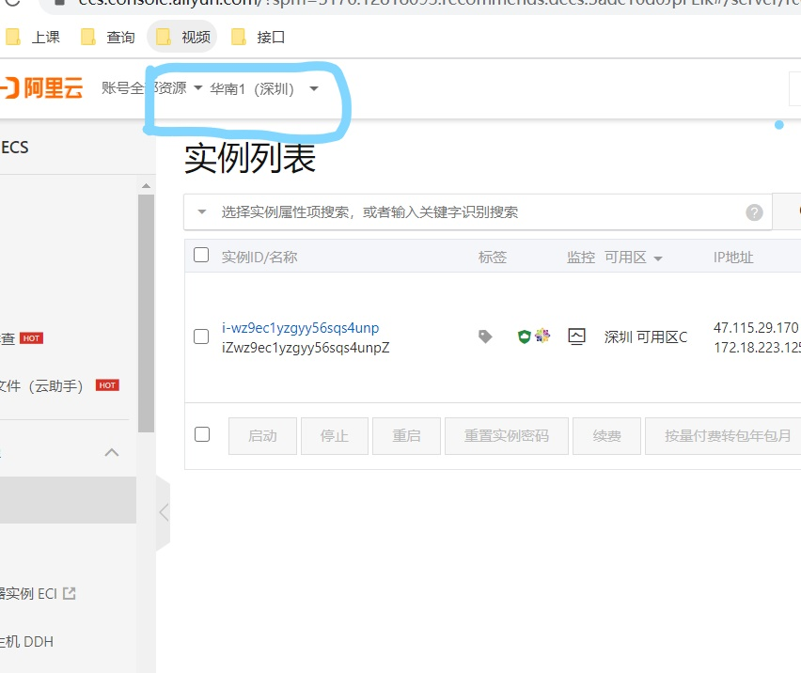
Task: Collapse the sidebar with the arrow handle
Action: [164, 512]
